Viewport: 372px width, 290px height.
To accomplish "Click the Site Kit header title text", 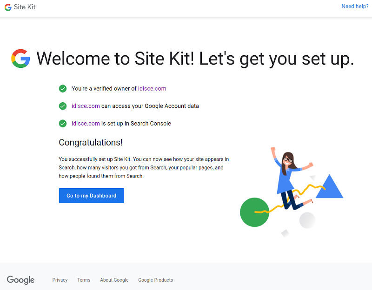I will point(25,7).
